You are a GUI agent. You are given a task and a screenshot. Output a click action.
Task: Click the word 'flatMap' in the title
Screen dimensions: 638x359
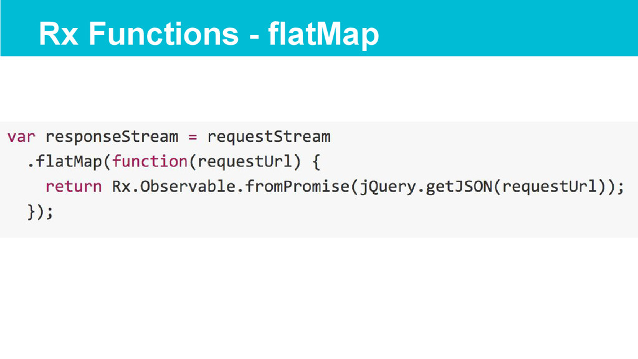(x=323, y=34)
